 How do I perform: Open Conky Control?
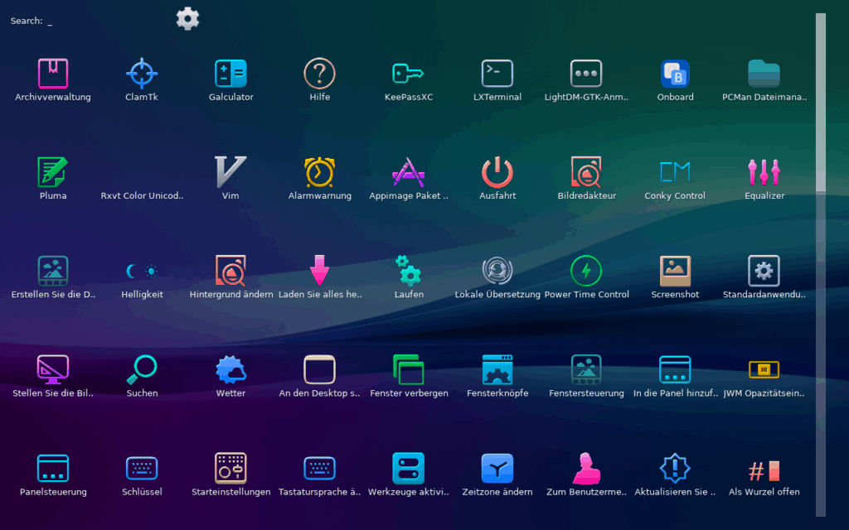[675, 173]
